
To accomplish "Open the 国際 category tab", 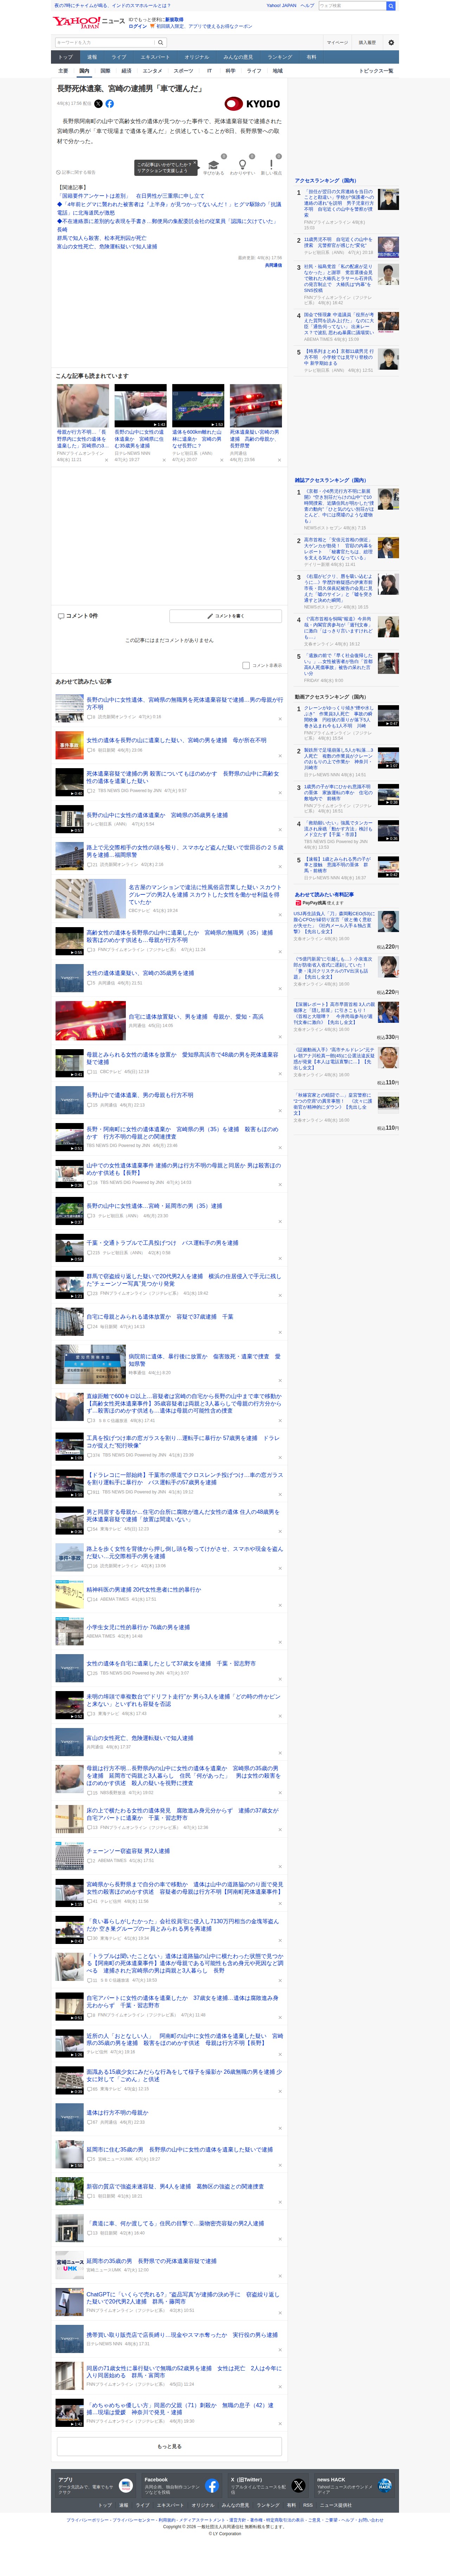I will [x=105, y=71].
